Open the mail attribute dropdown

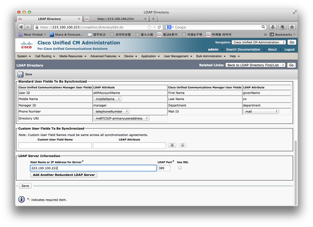(261, 112)
